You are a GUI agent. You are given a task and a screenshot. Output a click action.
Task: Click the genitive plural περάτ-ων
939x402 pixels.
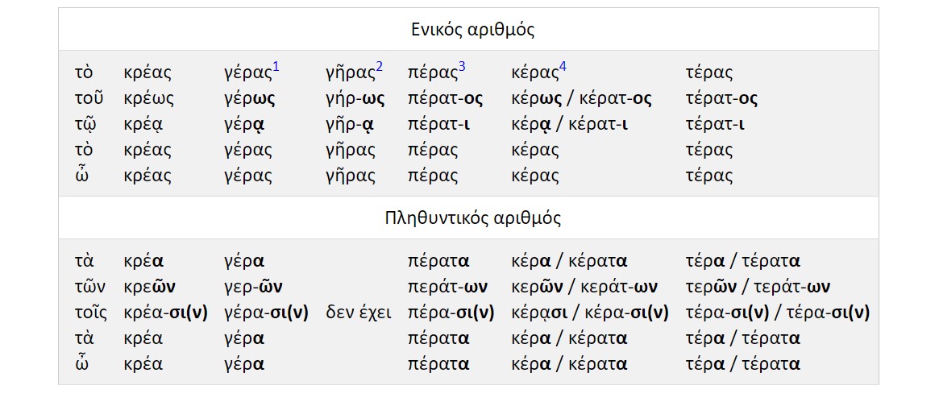[x=447, y=287]
